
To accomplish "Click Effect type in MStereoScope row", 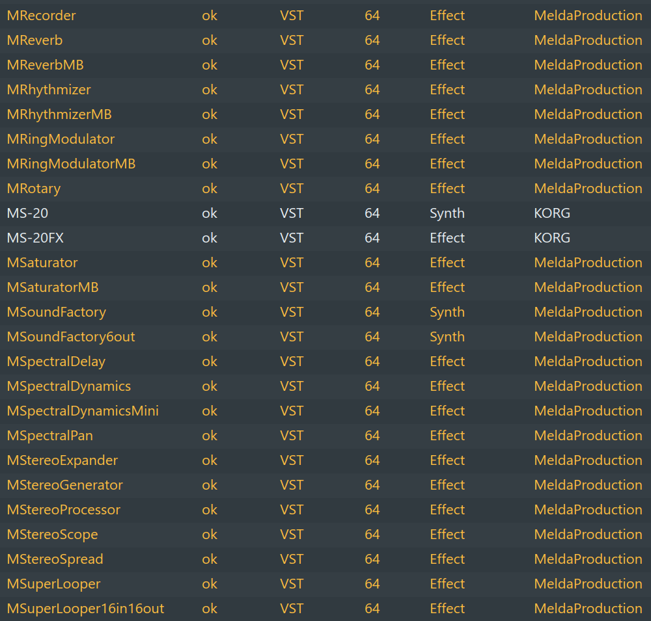I will (447, 535).
